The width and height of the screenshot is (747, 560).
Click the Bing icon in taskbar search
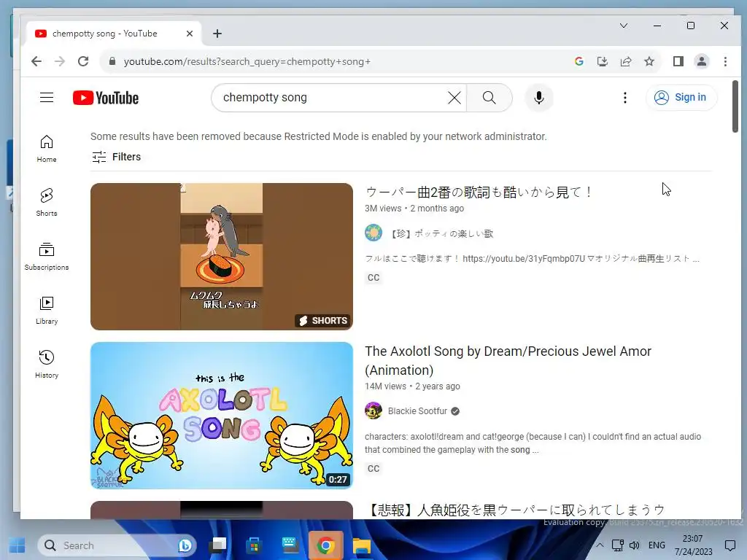tap(185, 545)
